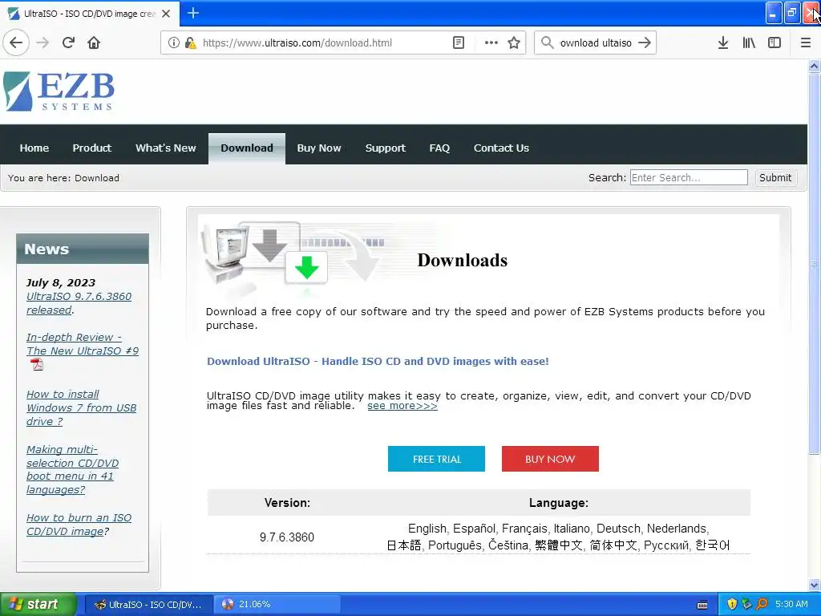Open the browser home page
This screenshot has width=821, height=616.
tap(94, 43)
